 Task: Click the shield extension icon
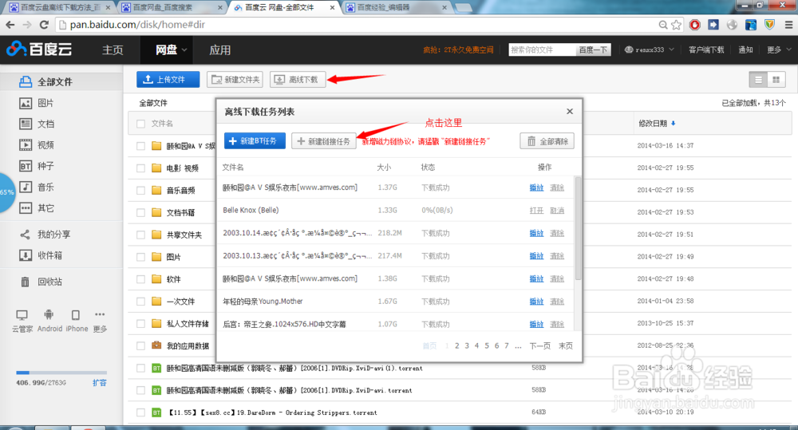click(769, 25)
